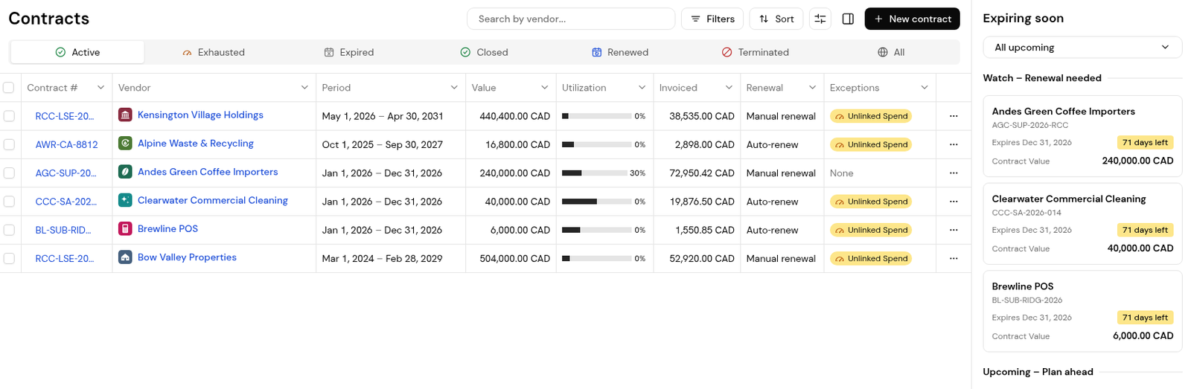
Task: Open row actions for Andes Green Coffee Importers
Action: pyautogui.click(x=954, y=173)
